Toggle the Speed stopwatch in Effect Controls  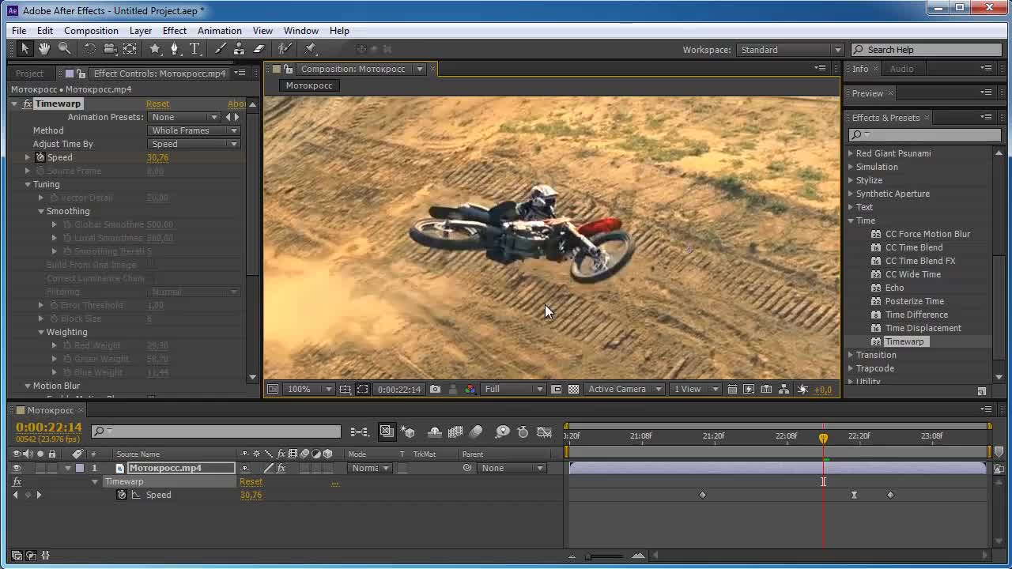coord(40,157)
